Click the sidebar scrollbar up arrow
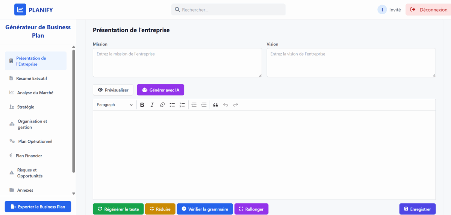This screenshot has width=451, height=215. click(74, 47)
